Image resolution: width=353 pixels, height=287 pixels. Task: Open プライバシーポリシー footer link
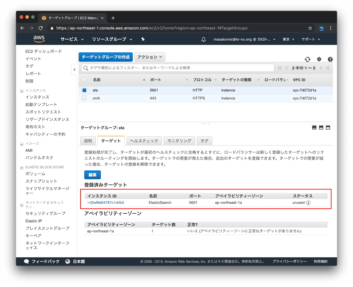(x=290, y=261)
